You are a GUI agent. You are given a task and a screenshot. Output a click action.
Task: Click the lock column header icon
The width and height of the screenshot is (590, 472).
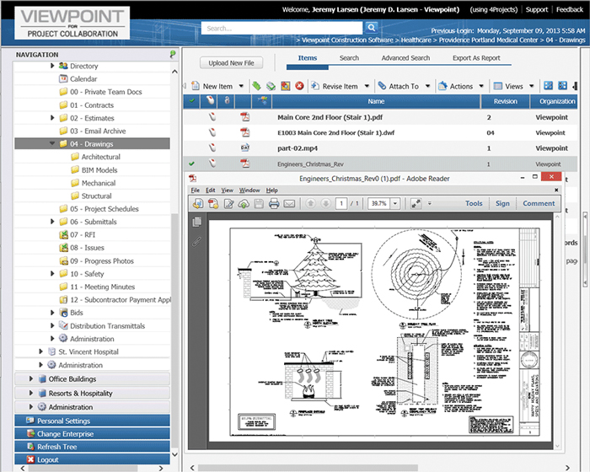[x=227, y=100]
